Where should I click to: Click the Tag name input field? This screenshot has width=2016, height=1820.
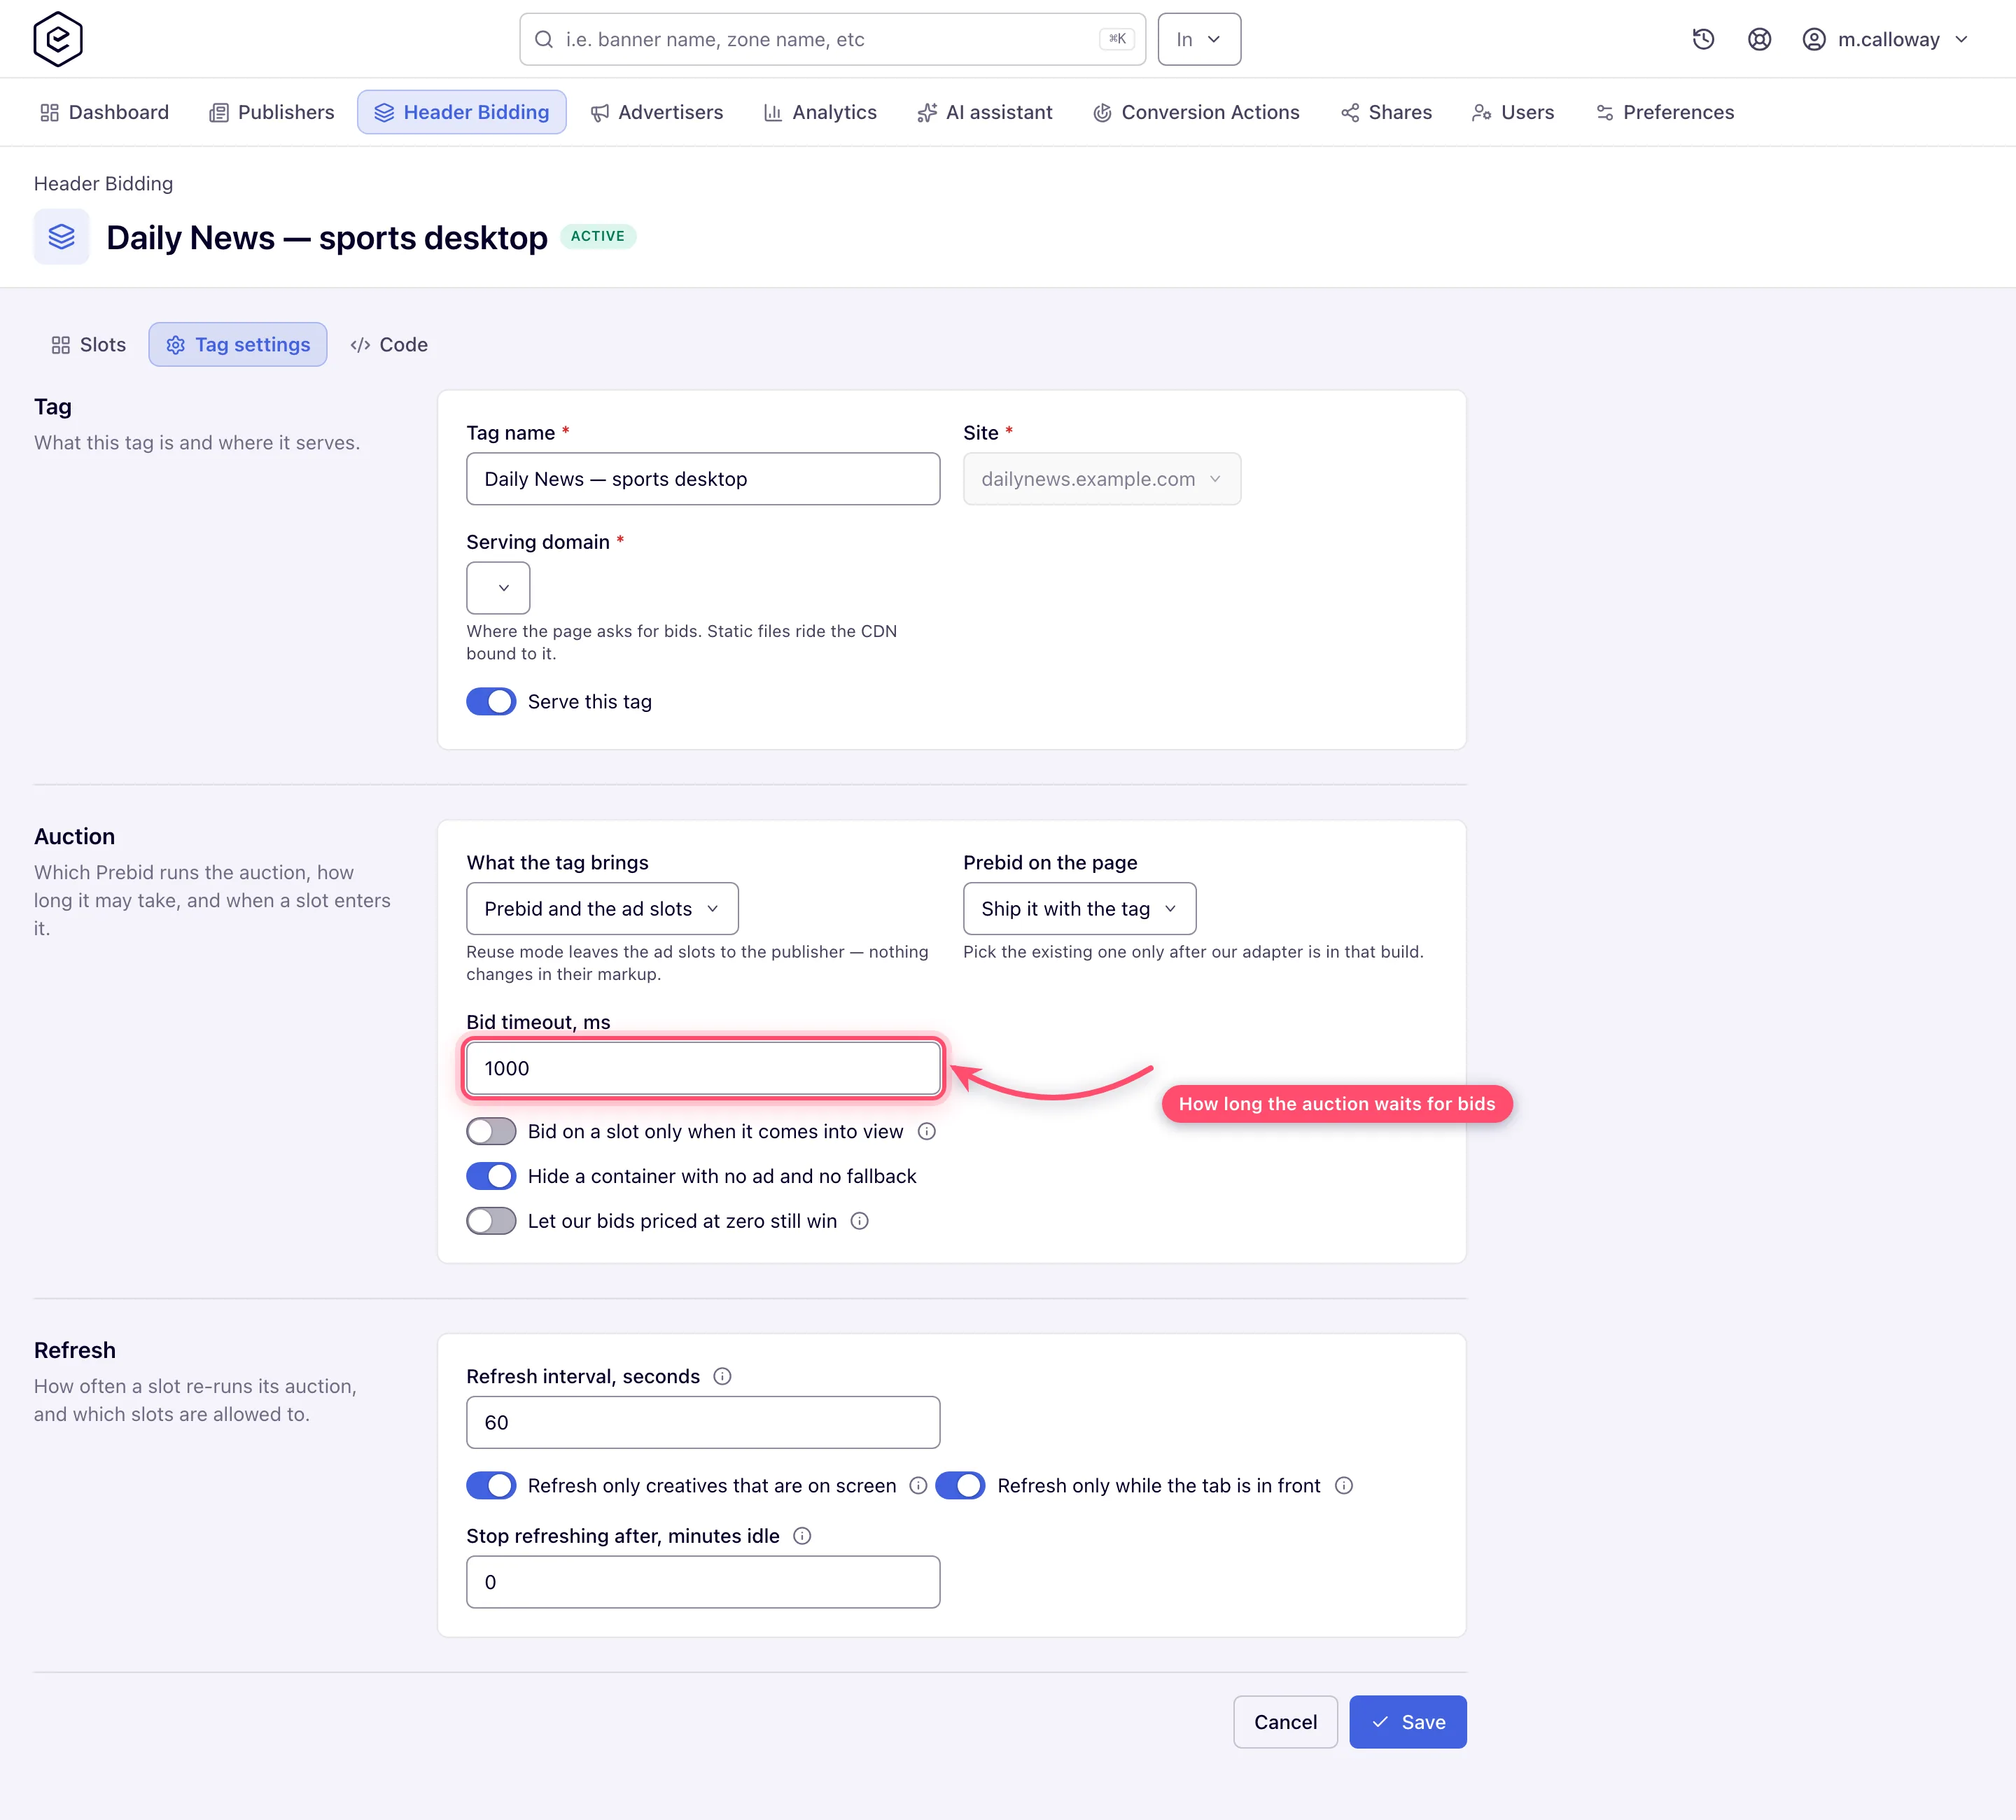point(703,479)
